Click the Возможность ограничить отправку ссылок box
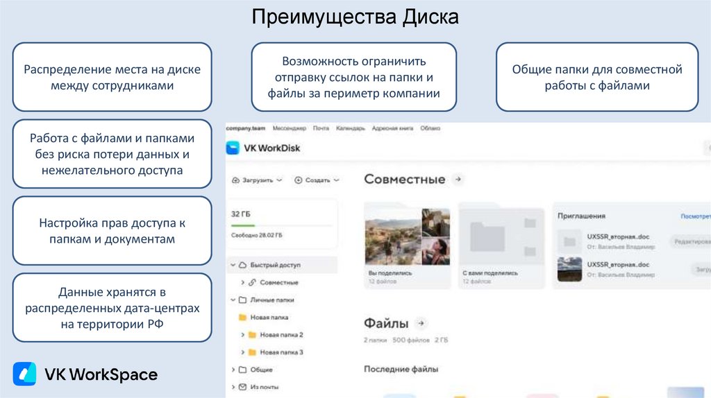The image size is (711, 398). [353, 77]
